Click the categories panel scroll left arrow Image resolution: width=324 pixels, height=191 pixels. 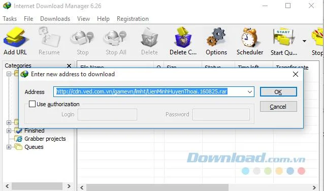coord(7,186)
